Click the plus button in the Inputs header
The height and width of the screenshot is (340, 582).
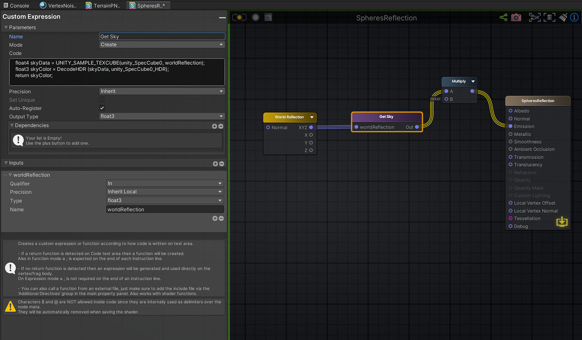point(215,163)
